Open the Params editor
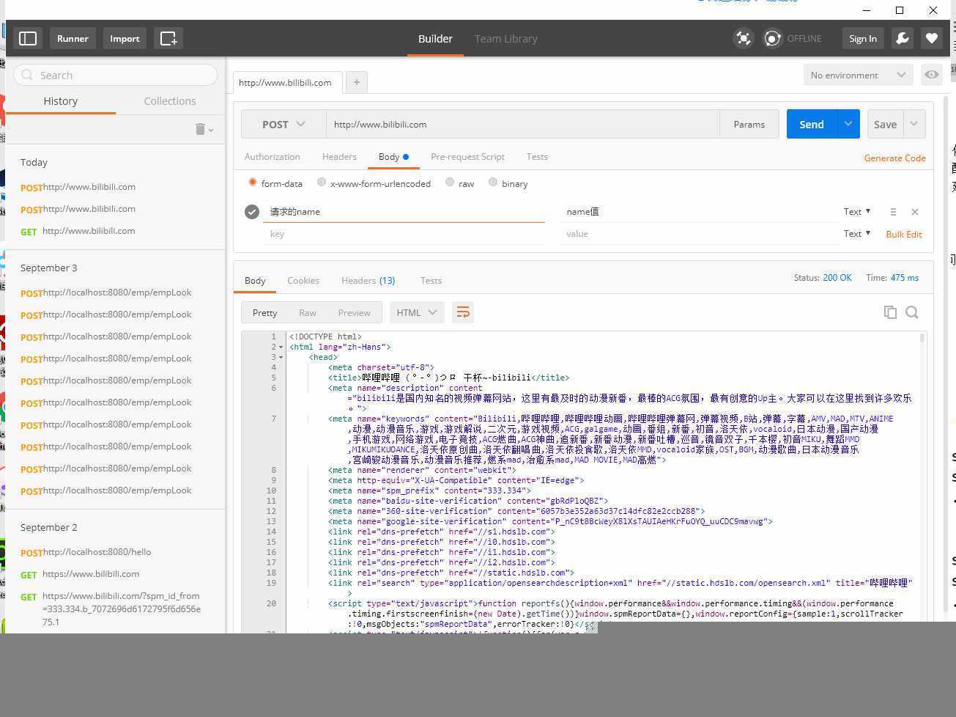This screenshot has width=956, height=717. (749, 124)
